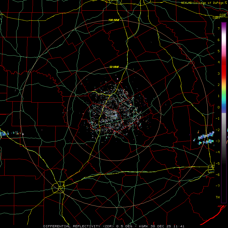Click the 3 dB tick on the color scale
Image resolution: width=228 pixels, height=228 pixels.
[219, 73]
